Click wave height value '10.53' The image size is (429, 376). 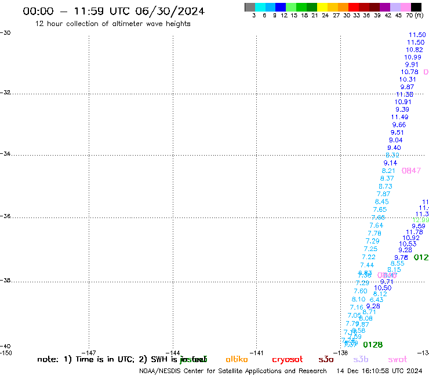[408, 244]
